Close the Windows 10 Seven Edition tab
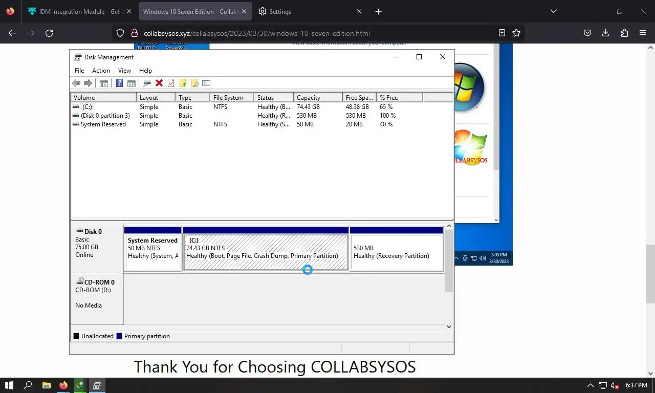Screen dimensions: 655x393 pyautogui.click(x=244, y=11)
